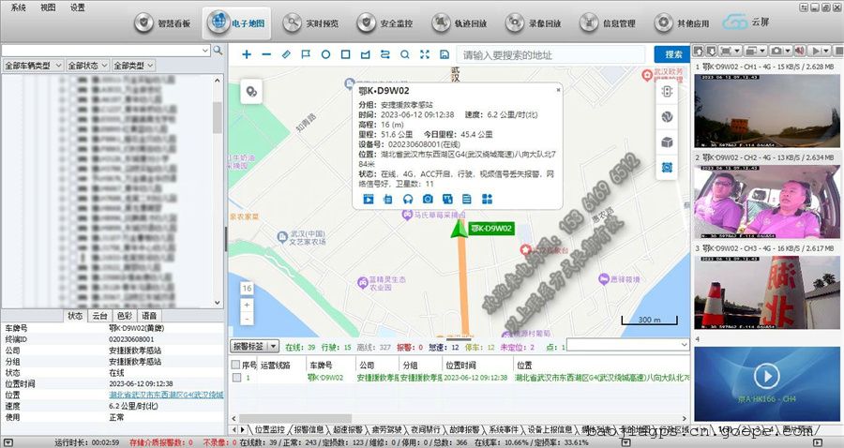This screenshot has height=448, width=844.
Task: Select the flag marker tool
Action: [x=306, y=54]
